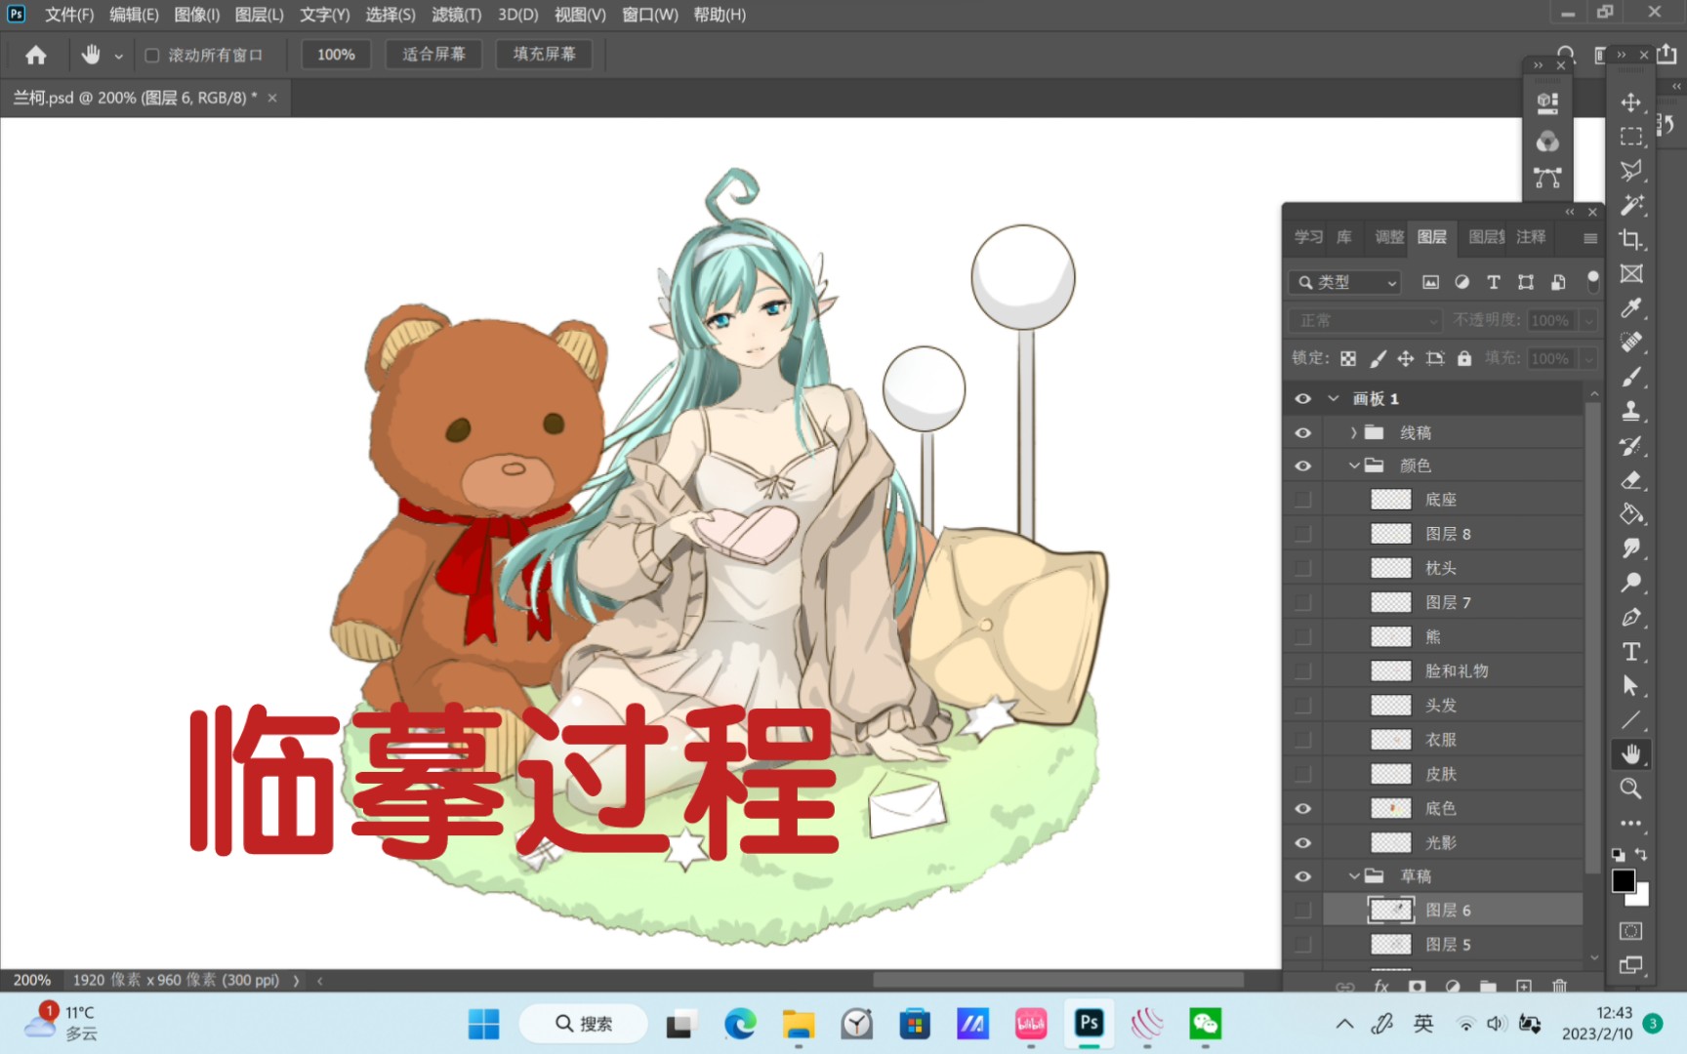The width and height of the screenshot is (1687, 1054).
Task: Hide the 草稿 group
Action: click(1302, 876)
